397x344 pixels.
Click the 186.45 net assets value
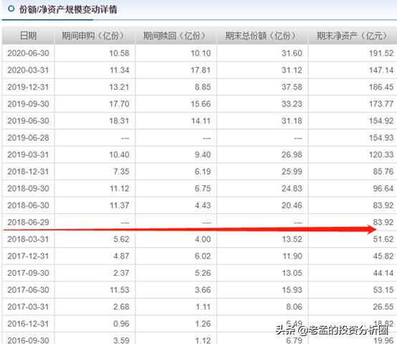coord(381,87)
